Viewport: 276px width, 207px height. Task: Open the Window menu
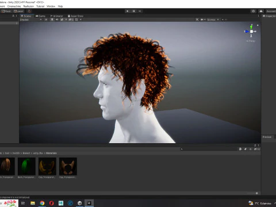click(51, 6)
